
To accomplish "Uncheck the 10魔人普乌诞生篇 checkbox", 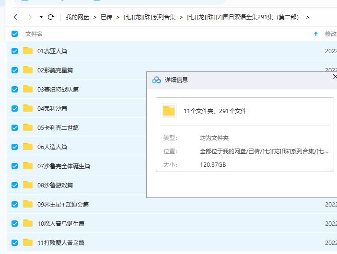I will click(x=14, y=223).
